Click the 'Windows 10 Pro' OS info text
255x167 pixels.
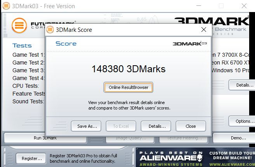[x=231, y=70]
